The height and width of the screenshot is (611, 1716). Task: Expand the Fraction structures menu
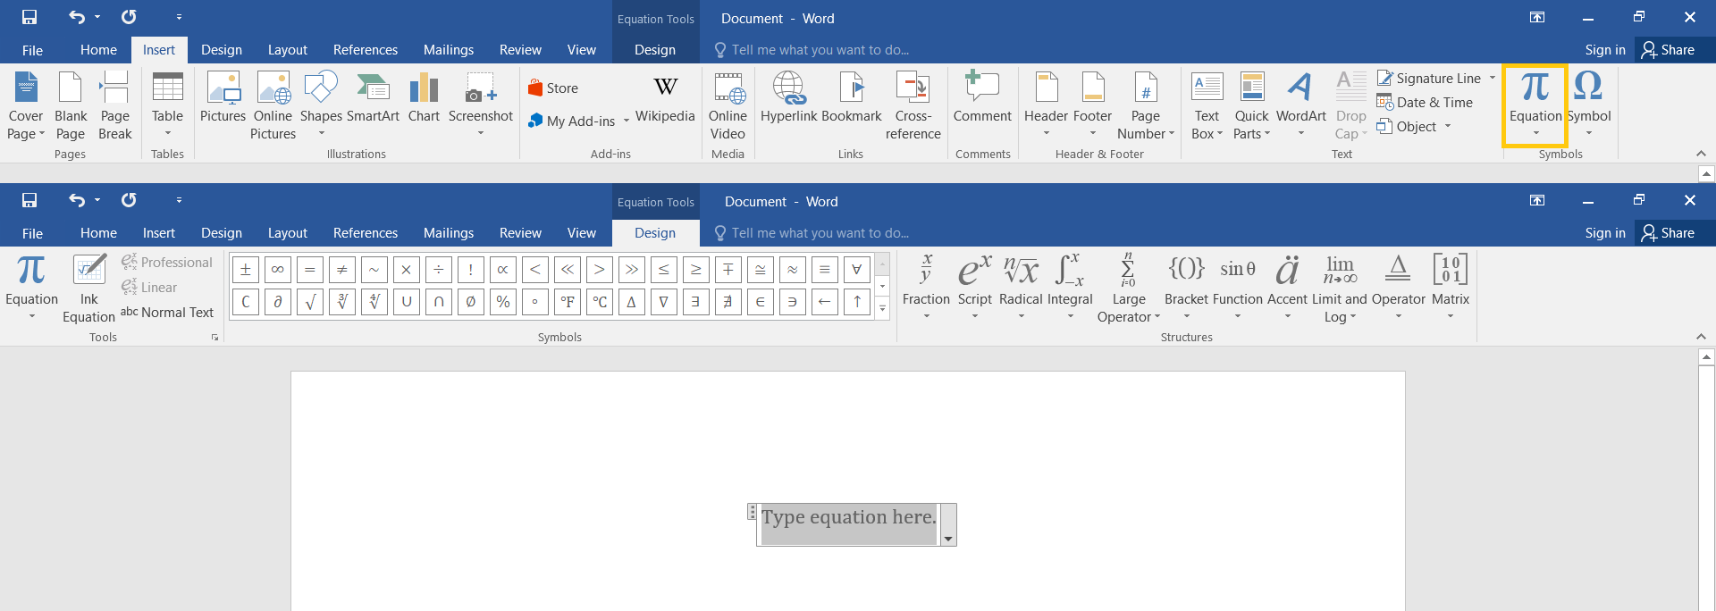(x=926, y=288)
